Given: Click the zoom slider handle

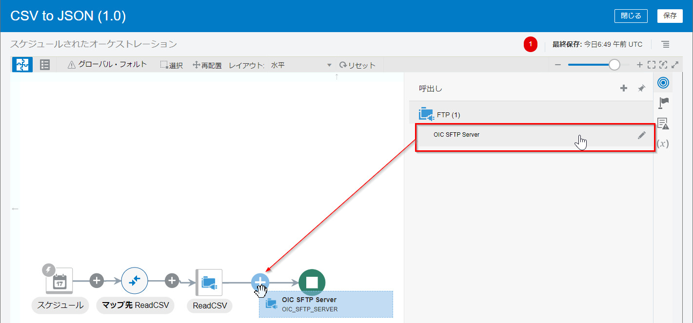Looking at the screenshot, I should (x=614, y=65).
